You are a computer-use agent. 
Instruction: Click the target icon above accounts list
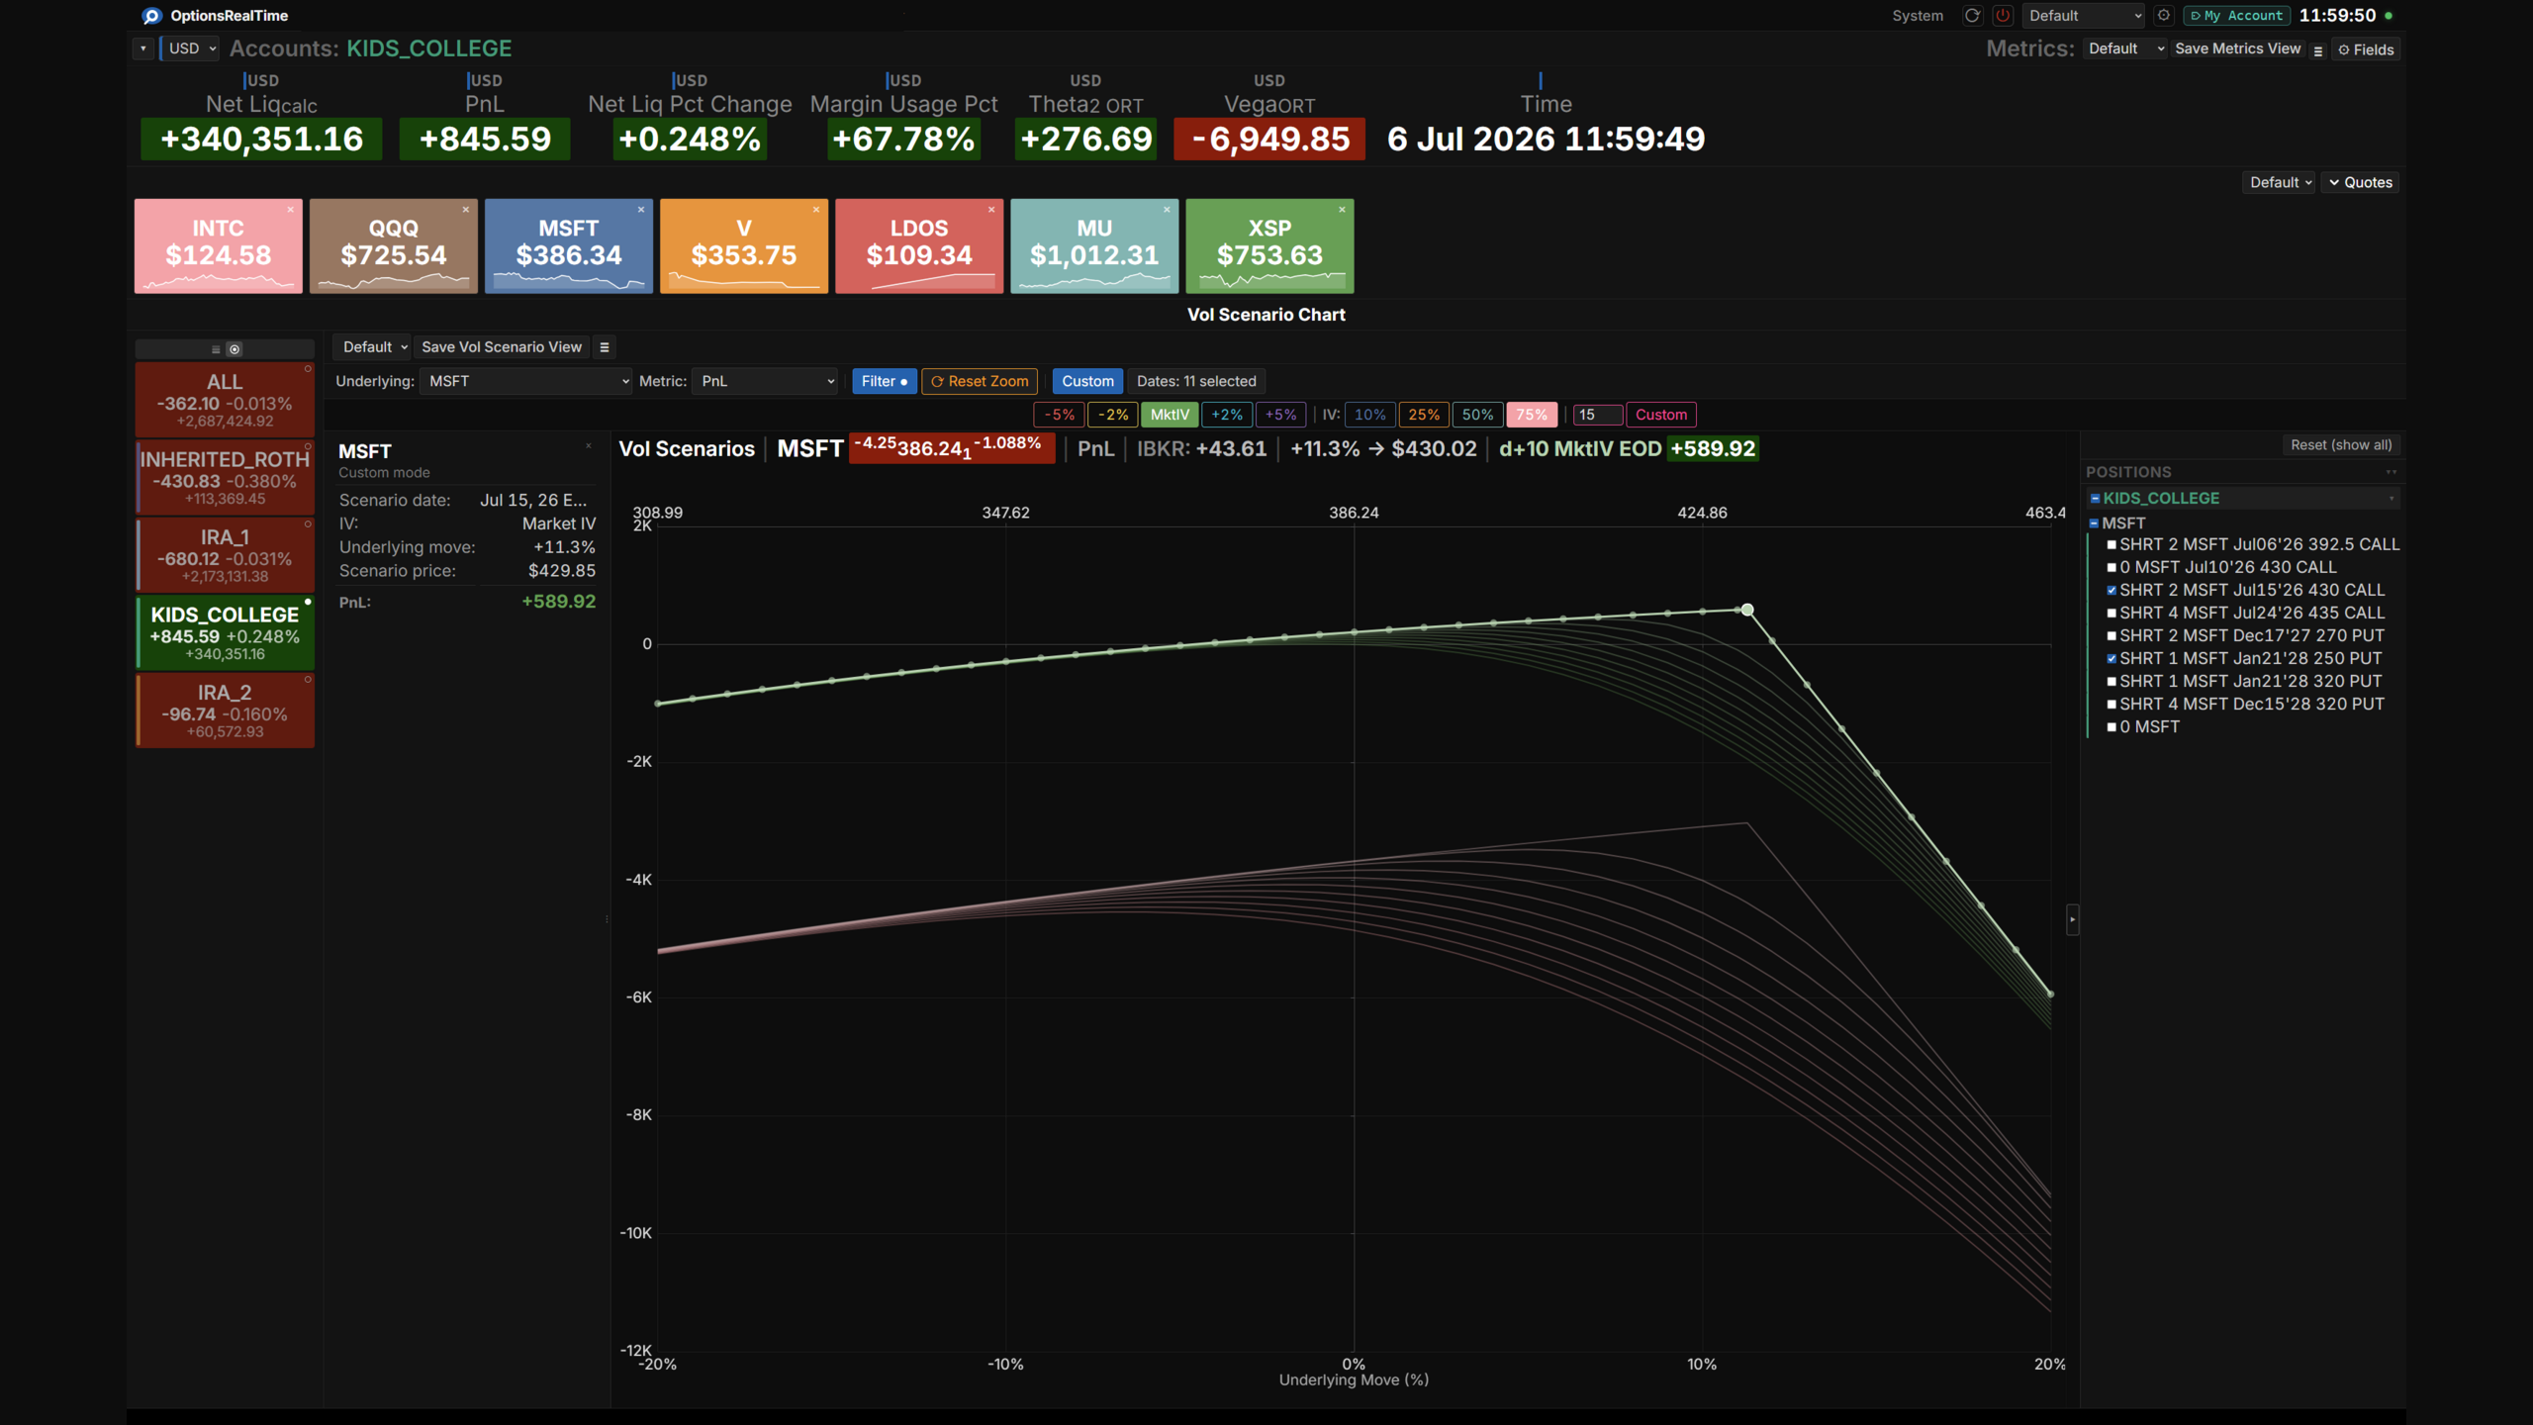point(235,349)
